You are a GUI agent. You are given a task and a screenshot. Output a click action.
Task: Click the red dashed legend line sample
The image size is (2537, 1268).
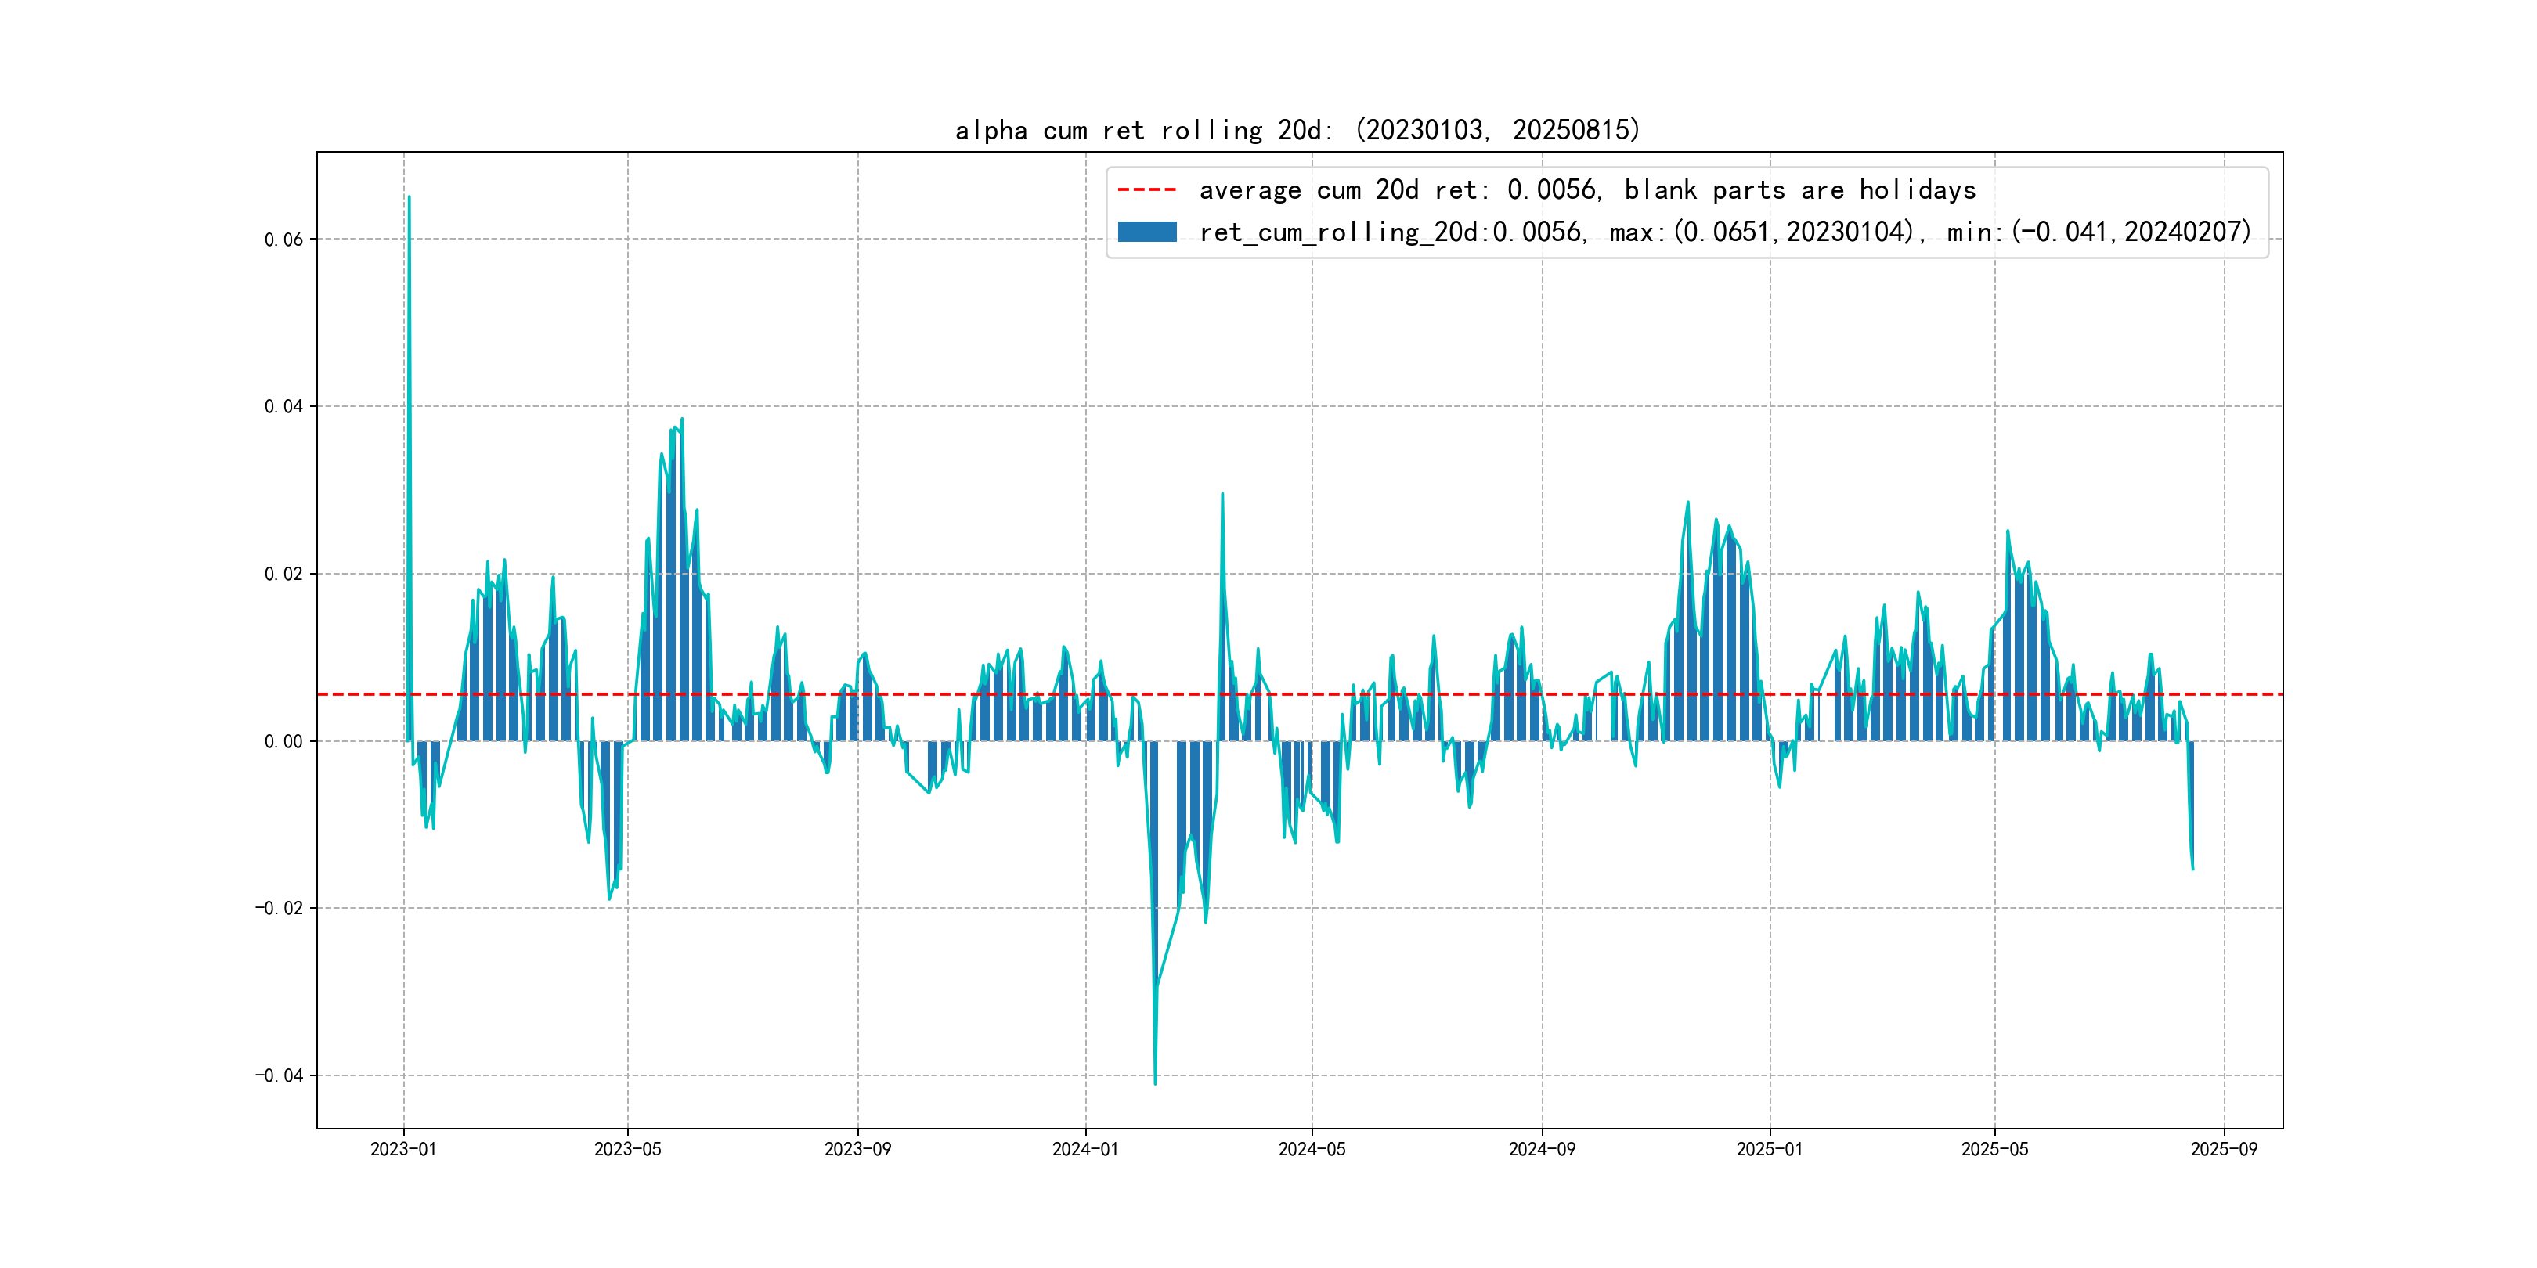pyautogui.click(x=1146, y=189)
